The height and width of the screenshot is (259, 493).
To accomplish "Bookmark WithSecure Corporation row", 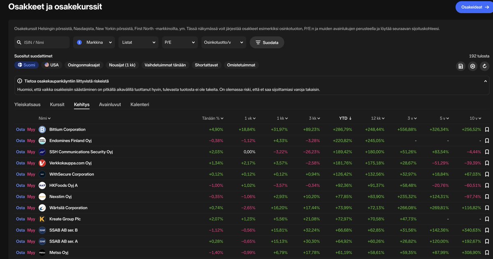I will click(x=487, y=174).
